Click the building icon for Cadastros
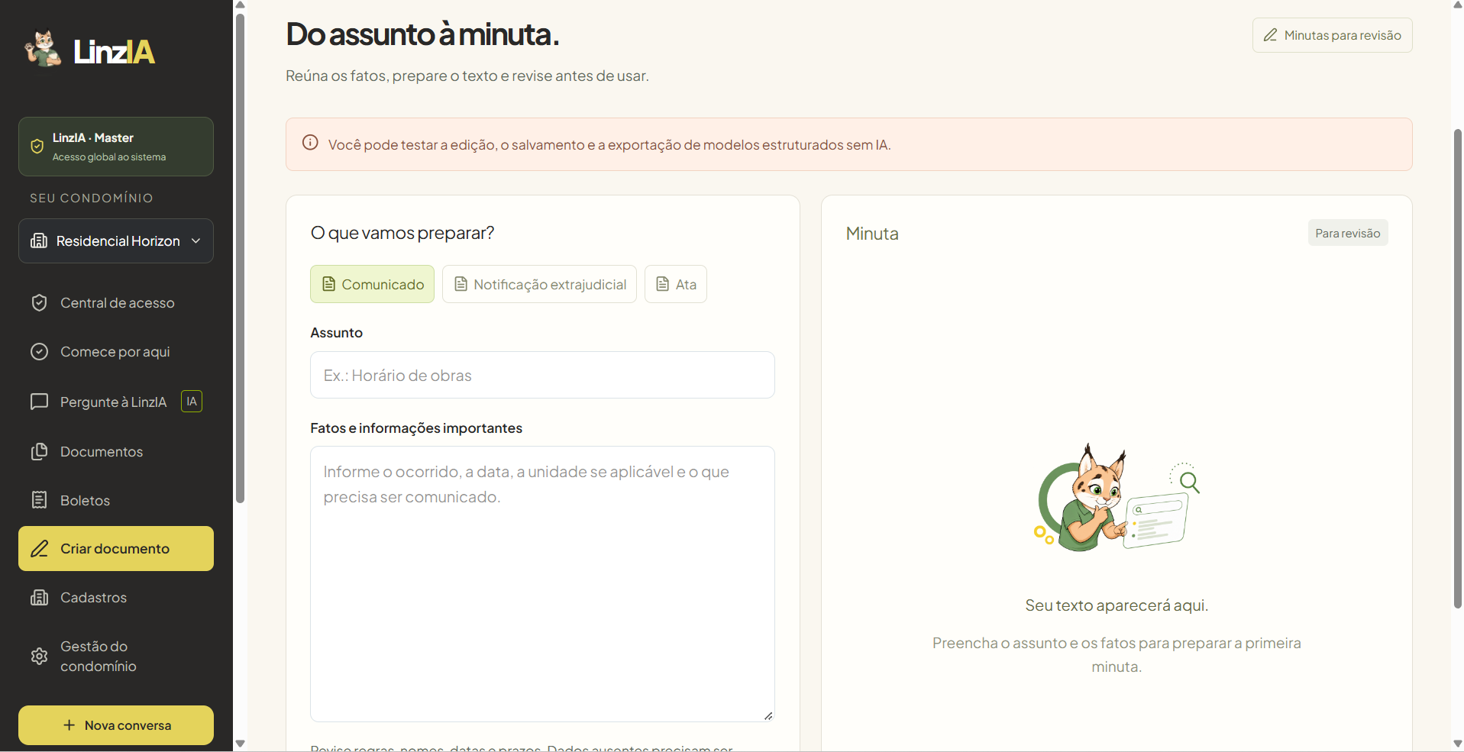Viewport: 1464px width, 752px height. click(40, 598)
